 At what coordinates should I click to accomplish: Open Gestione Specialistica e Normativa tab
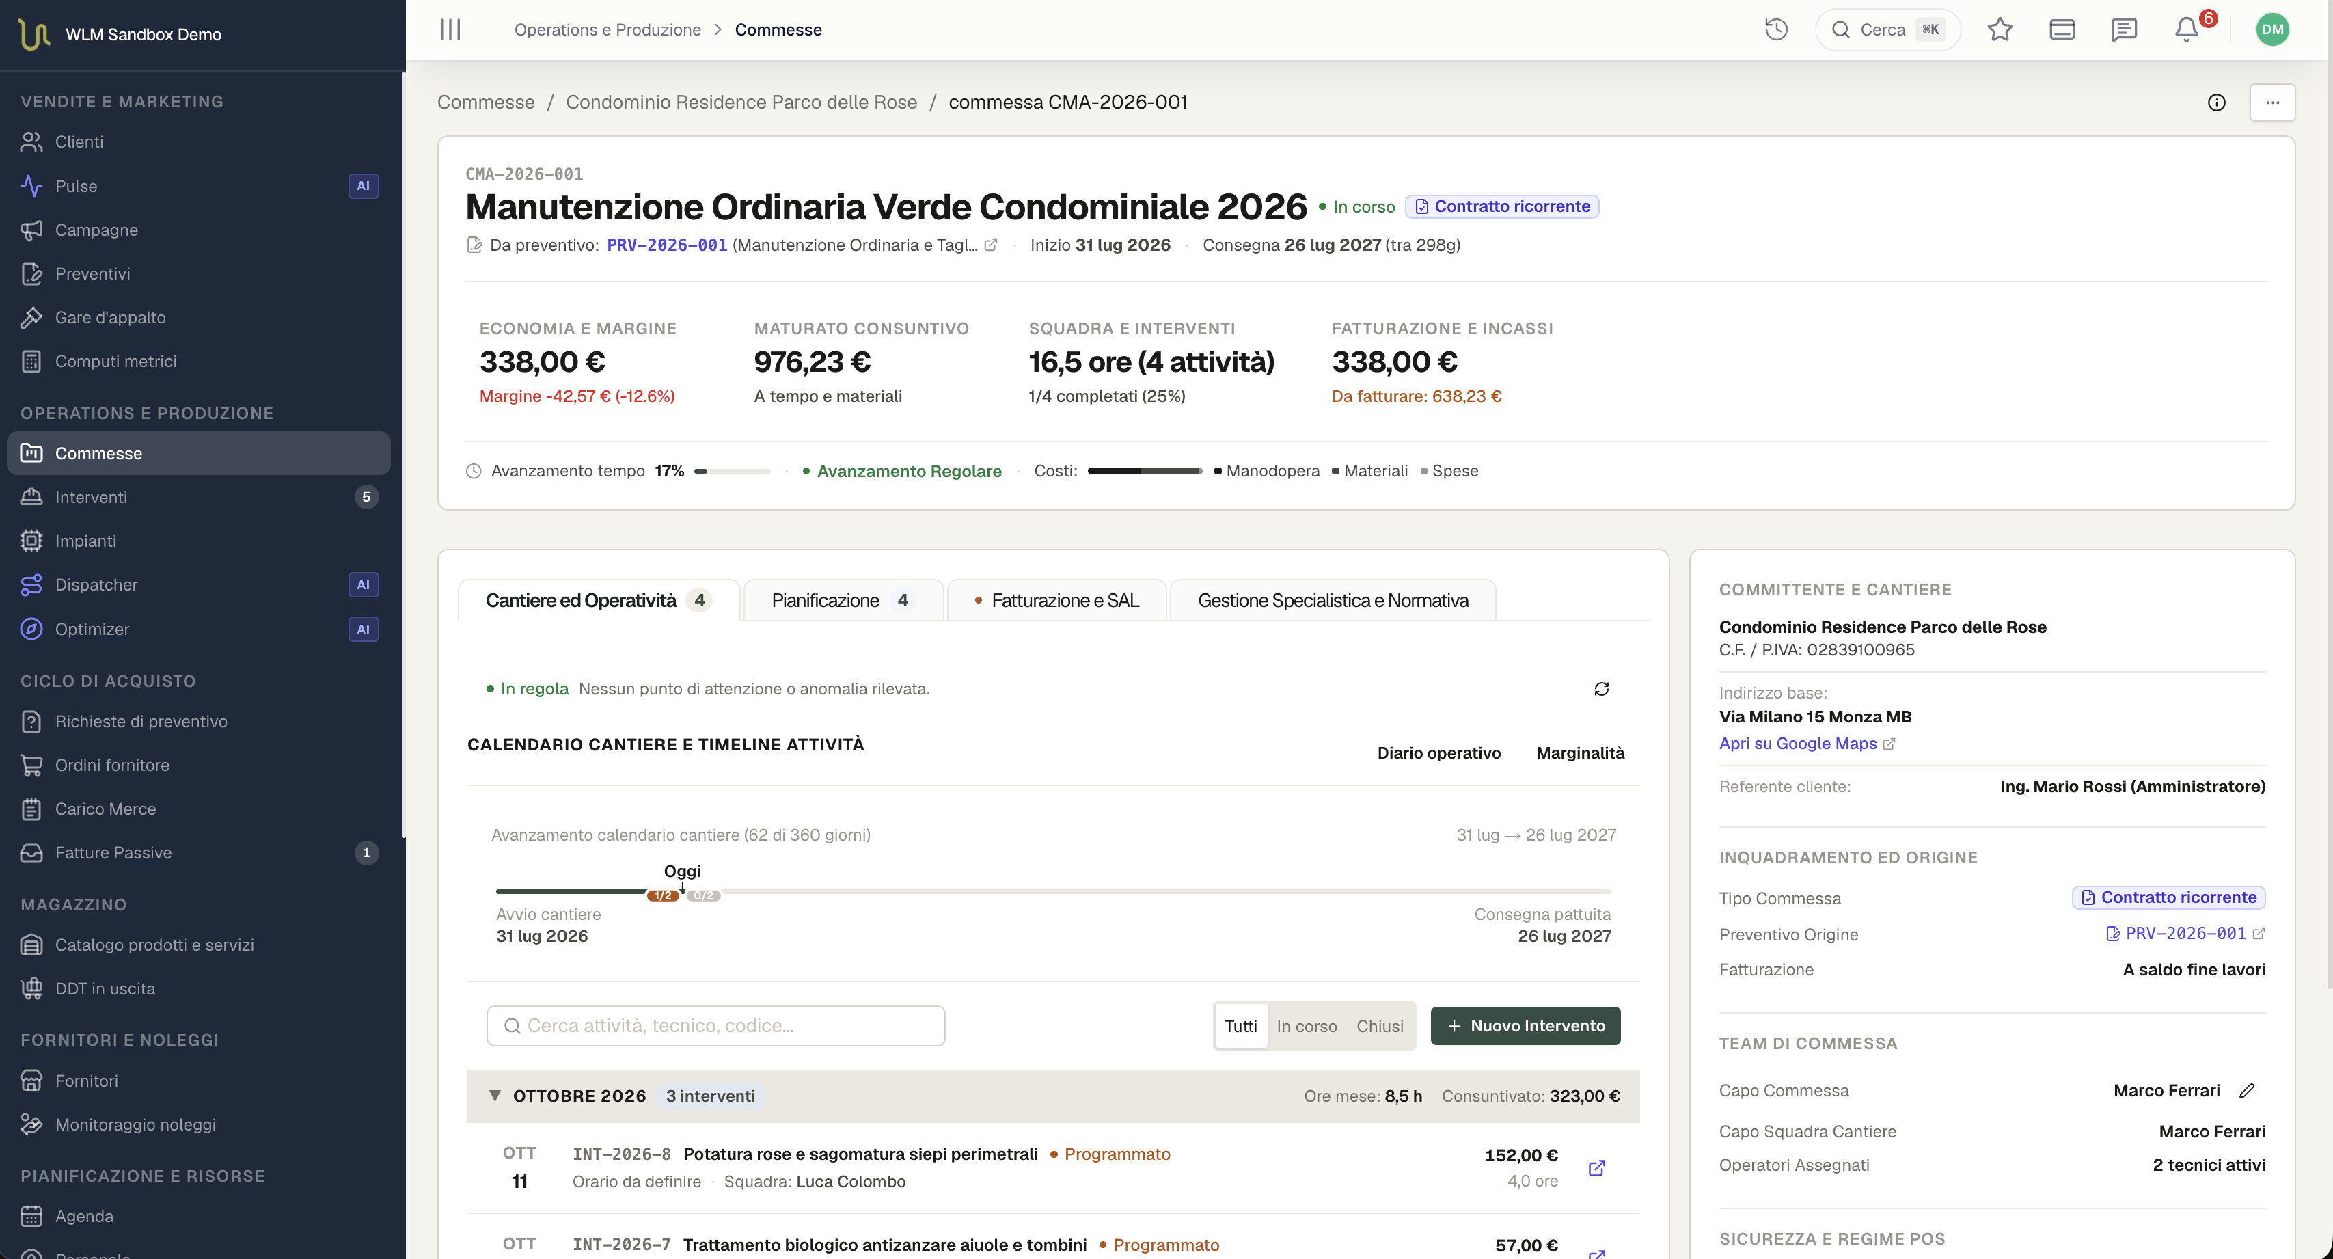point(1333,601)
